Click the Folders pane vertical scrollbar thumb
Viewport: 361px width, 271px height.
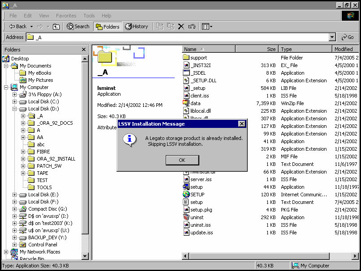pyautogui.click(x=85, y=148)
